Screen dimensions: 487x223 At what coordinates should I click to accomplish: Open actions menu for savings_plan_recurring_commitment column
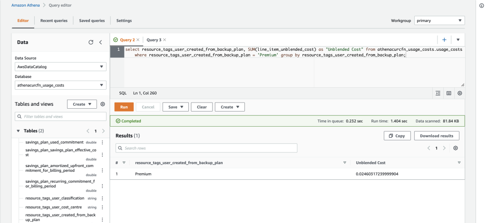click(x=103, y=186)
